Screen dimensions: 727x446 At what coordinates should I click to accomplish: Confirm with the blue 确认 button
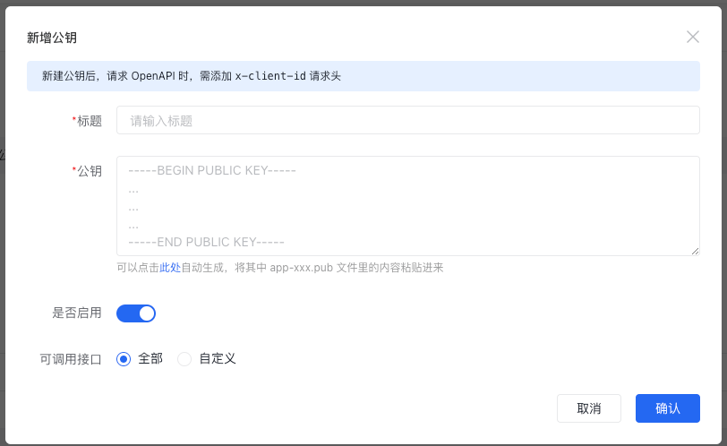pos(667,408)
